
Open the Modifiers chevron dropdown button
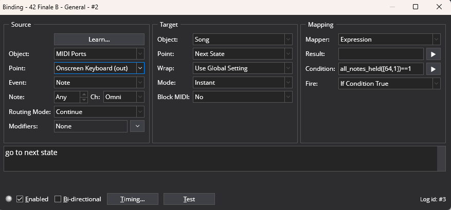pos(137,126)
